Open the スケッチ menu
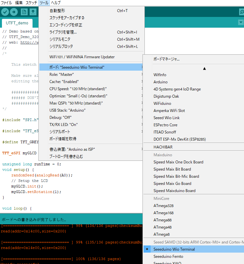The width and height of the screenshot is (244, 264). click(31, 3)
